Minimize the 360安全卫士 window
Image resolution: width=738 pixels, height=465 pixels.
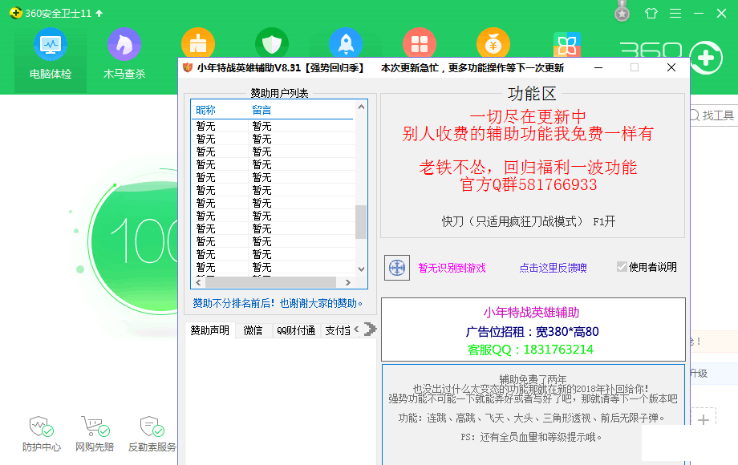click(699, 13)
